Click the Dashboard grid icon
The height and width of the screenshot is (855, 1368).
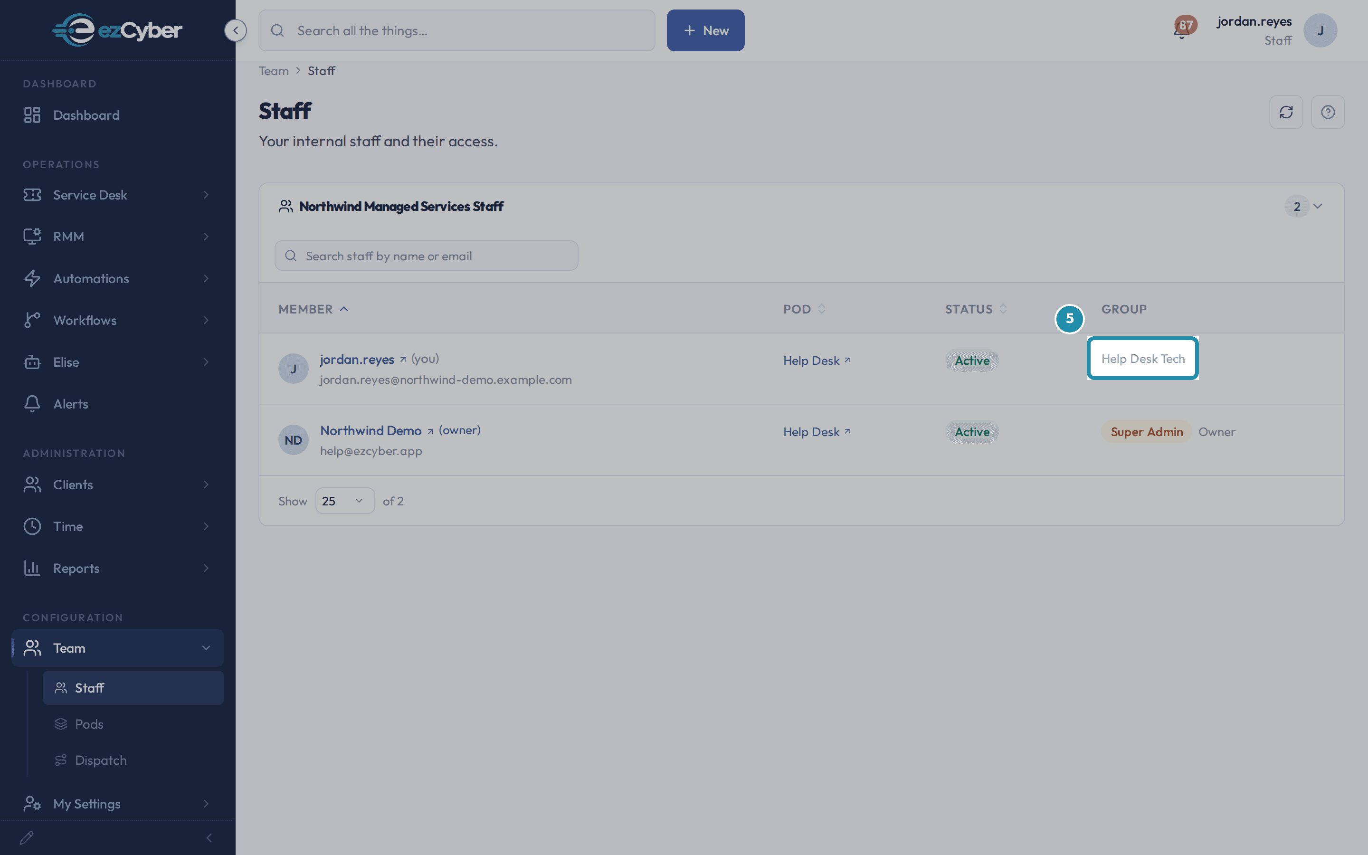(x=32, y=115)
